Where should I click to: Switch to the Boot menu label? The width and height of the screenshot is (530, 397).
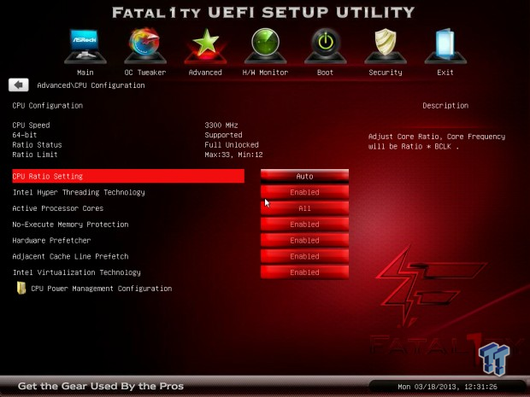pyautogui.click(x=325, y=73)
